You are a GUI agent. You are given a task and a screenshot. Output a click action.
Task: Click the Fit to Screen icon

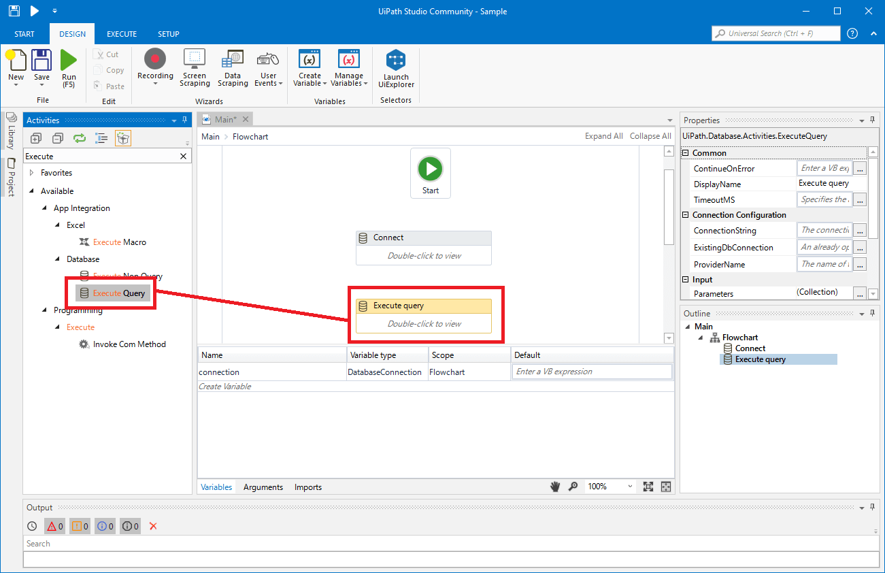[648, 487]
